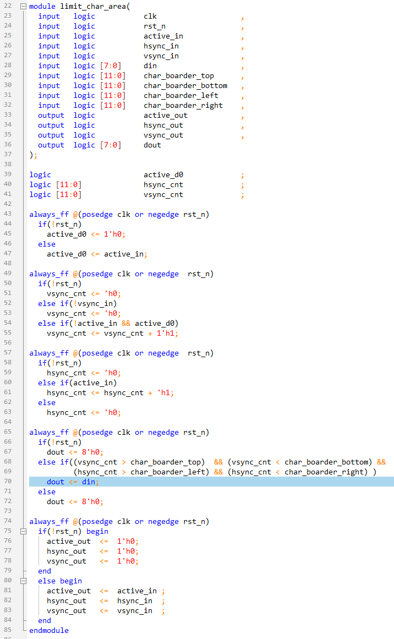394x639 pixels.
Task: Click the active_out port declaration
Action: pyautogui.click(x=166, y=116)
